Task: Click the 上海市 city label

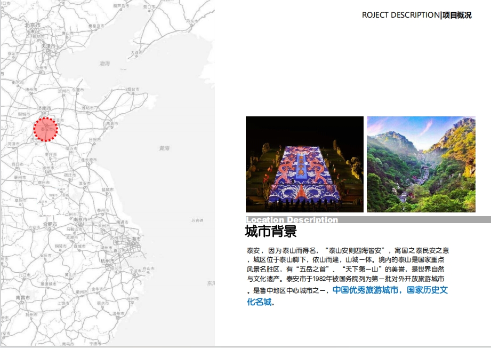Action: [x=134, y=239]
